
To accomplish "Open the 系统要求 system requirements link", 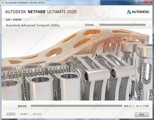I will pyautogui.click(x=24, y=114).
